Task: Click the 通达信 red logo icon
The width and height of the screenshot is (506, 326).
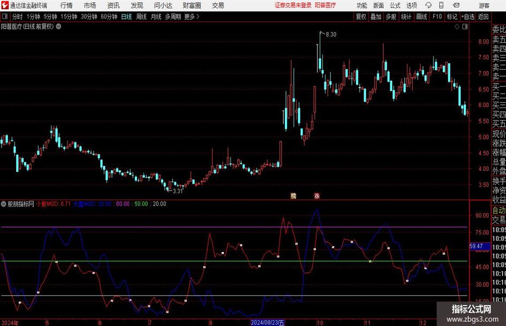Action: click(x=5, y=5)
